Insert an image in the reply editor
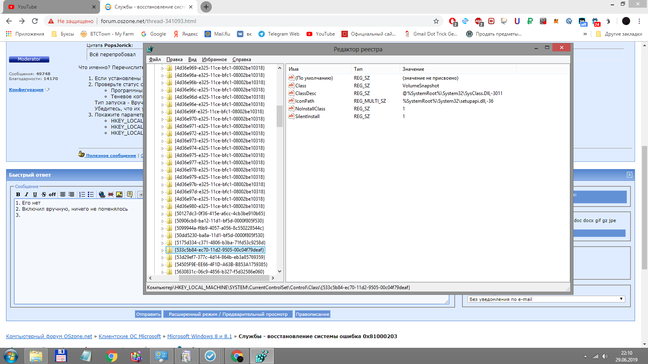The width and height of the screenshot is (648, 364). [x=119, y=195]
